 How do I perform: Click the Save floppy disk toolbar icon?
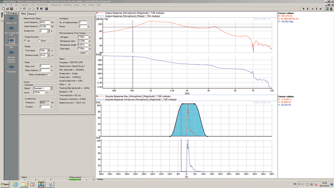pyautogui.click(x=11, y=9)
